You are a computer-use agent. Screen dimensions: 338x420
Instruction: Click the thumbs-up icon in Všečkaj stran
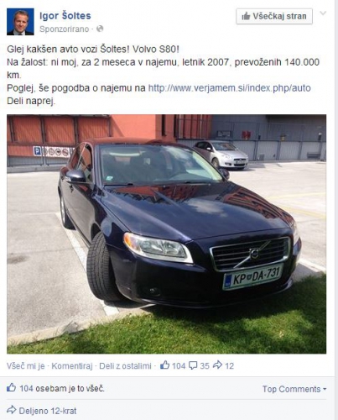pos(246,16)
